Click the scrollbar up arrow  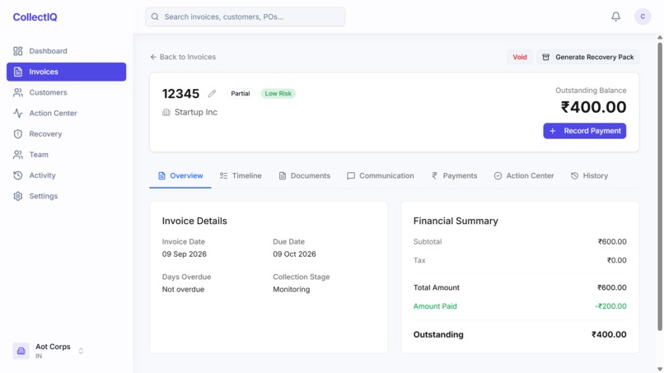tap(660, 37)
